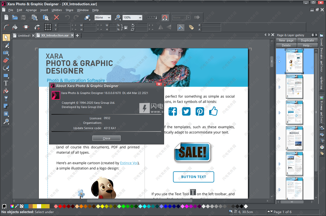Select page 2 thumbnail in gallery
The image size is (326, 216).
(294, 87)
